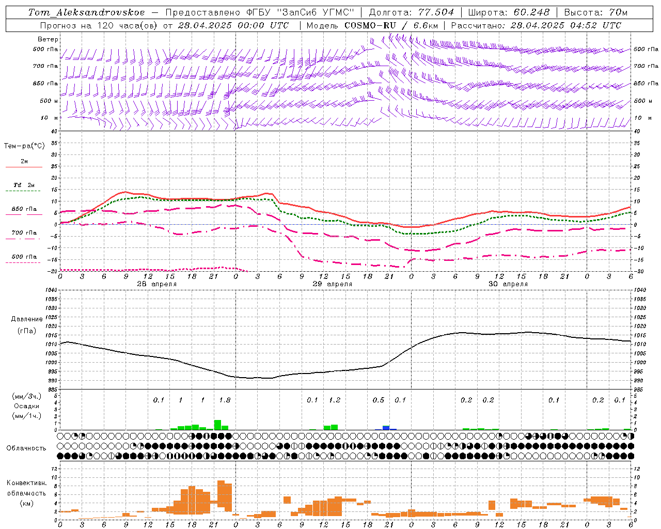Image resolution: width=661 pixels, height=529 pixels.
Task: Click the 1.2 precipitation total value
Action: coord(335,400)
